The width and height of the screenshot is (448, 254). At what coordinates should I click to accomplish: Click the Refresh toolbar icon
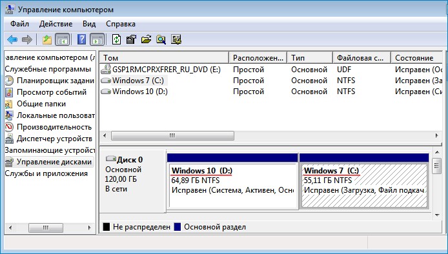pos(116,39)
